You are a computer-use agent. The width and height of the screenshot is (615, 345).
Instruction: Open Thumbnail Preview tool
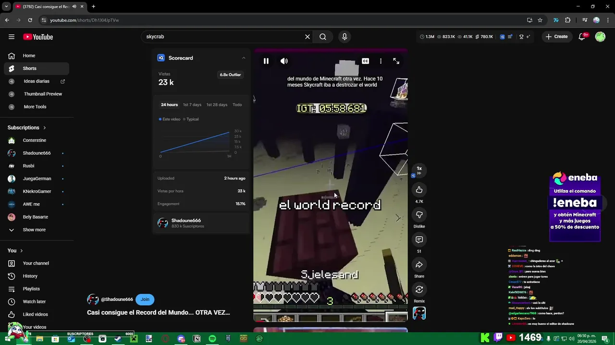[x=37, y=94]
